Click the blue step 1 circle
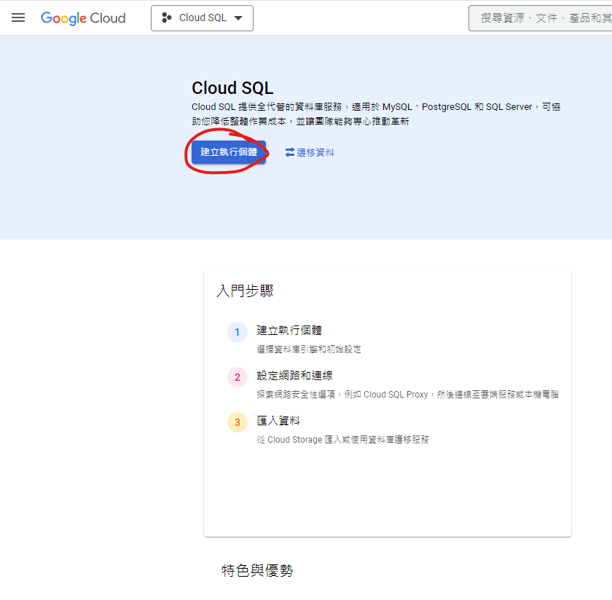 click(237, 333)
